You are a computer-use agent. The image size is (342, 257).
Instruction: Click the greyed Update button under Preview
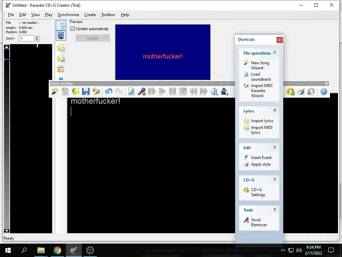click(x=93, y=38)
